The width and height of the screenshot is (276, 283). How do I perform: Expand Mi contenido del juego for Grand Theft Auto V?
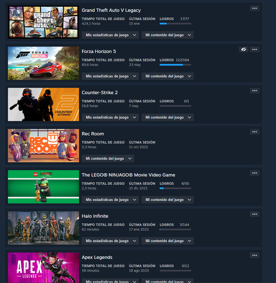click(167, 35)
